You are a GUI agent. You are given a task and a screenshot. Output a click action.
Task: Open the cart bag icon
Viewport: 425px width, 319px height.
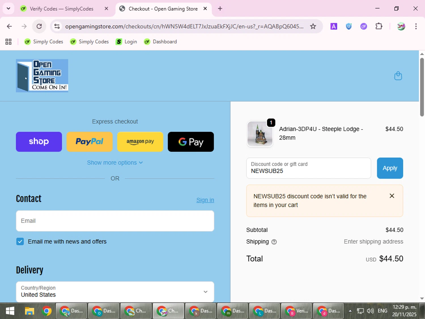click(398, 76)
